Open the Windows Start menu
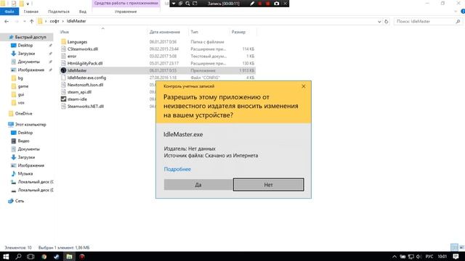 (6, 257)
